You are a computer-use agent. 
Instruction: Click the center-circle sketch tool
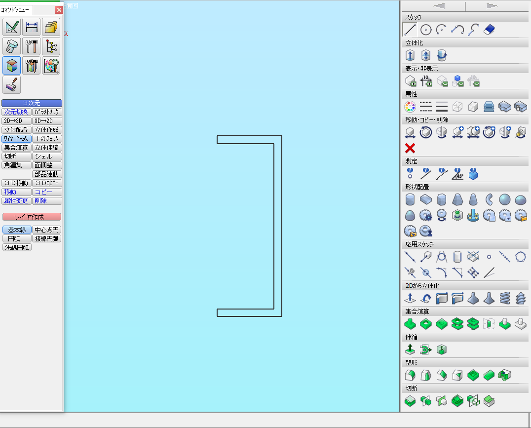(x=426, y=30)
